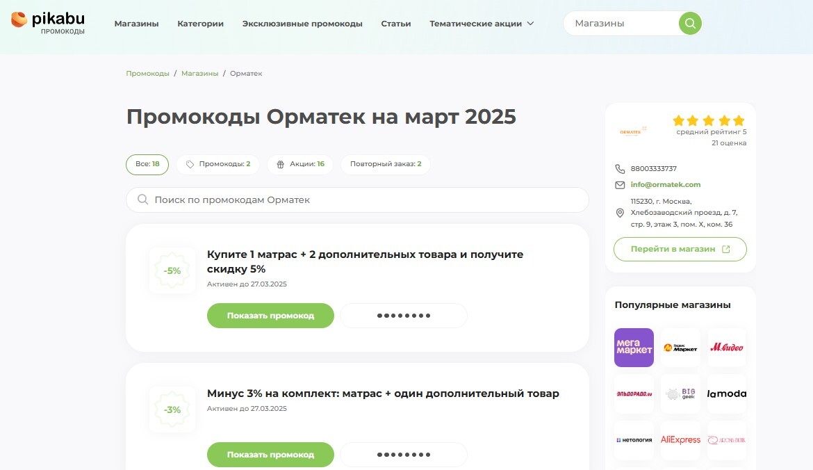
Task: Click the address 115230, г. Москва
Action: tap(684, 213)
